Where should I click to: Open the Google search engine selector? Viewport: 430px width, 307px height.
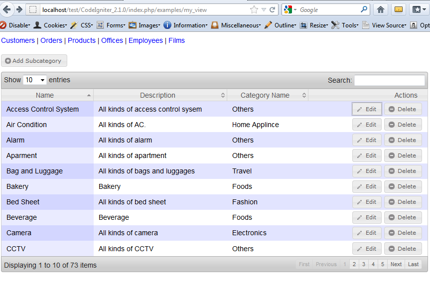pos(290,9)
